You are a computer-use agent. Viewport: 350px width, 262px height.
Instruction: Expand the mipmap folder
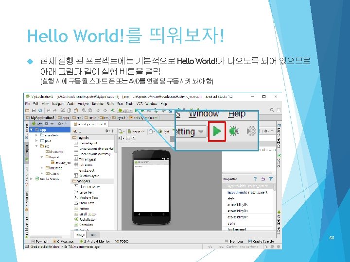(x=42, y=168)
